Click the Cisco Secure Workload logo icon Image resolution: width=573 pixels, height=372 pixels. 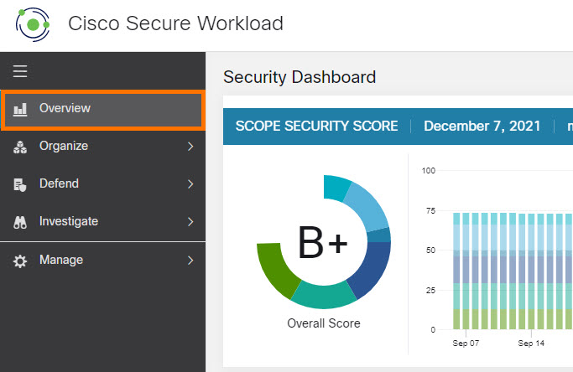[x=33, y=24]
